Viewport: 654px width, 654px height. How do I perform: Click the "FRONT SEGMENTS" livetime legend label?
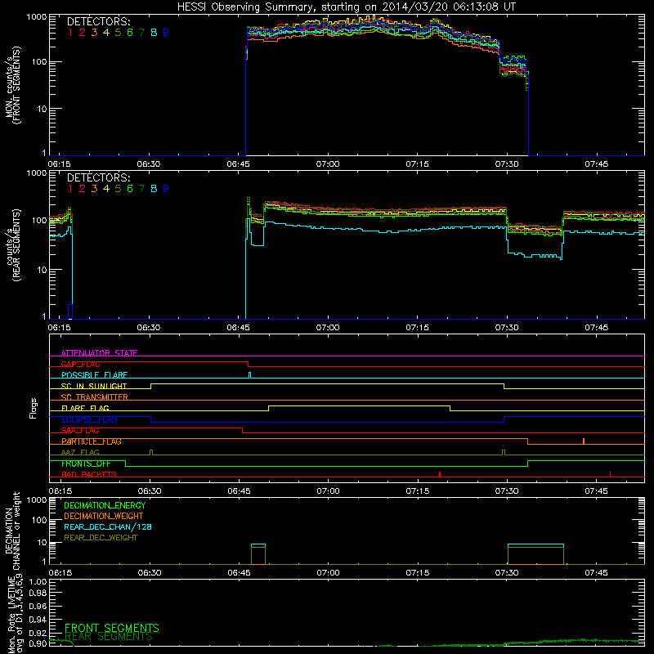[112, 628]
